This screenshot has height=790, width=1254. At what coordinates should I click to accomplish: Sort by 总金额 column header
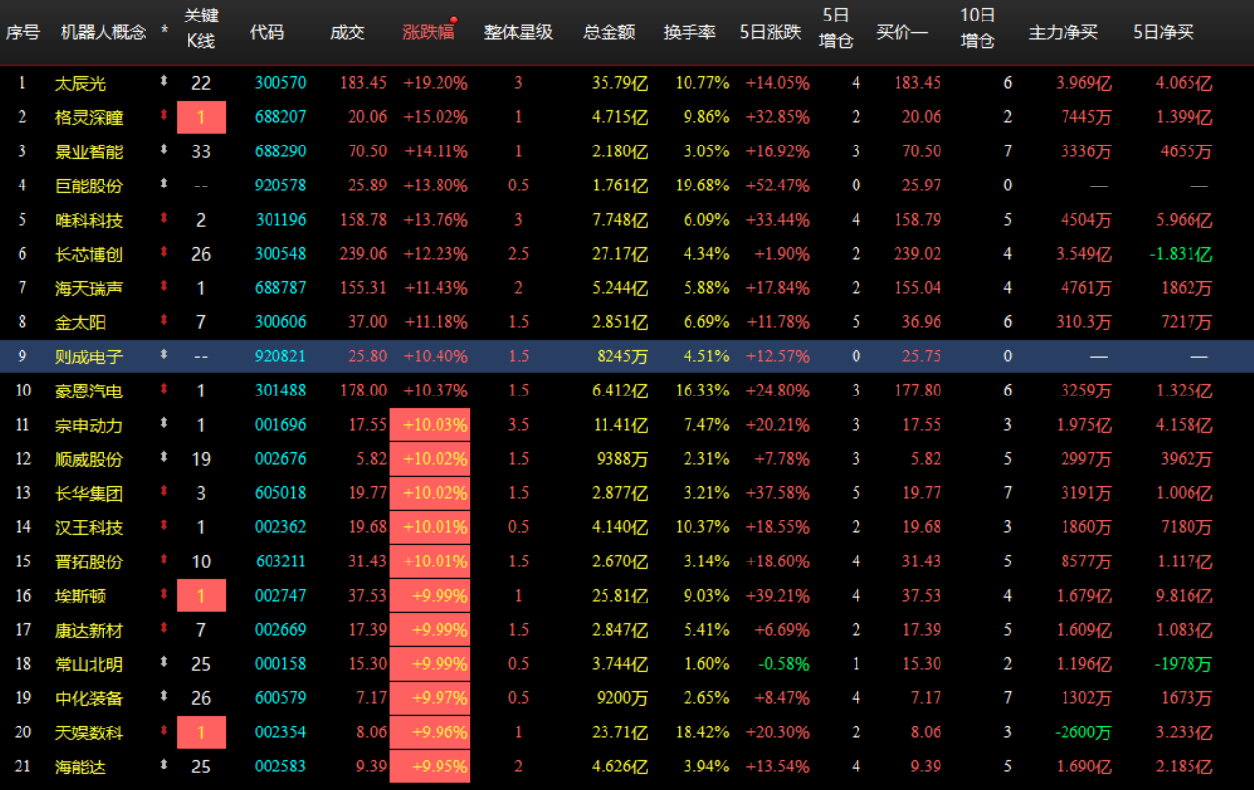click(x=609, y=32)
